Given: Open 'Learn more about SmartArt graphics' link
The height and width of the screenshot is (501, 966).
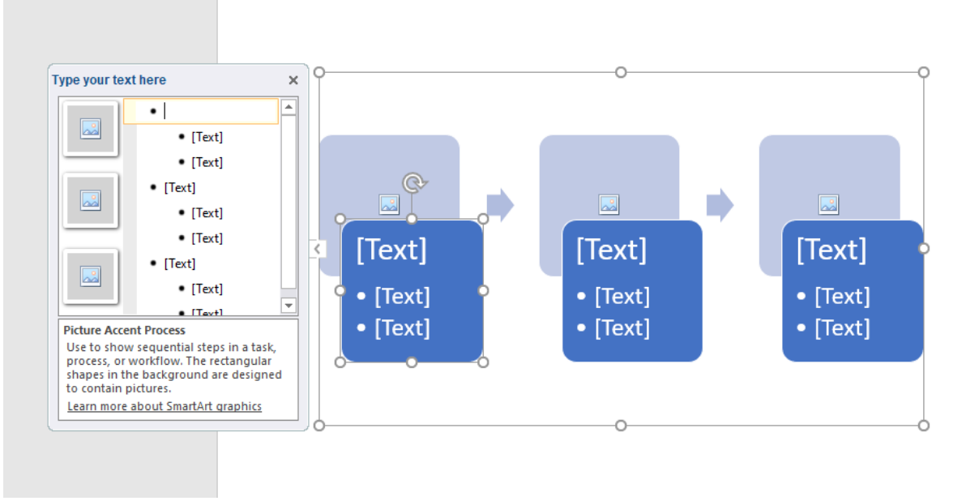Looking at the screenshot, I should (165, 406).
